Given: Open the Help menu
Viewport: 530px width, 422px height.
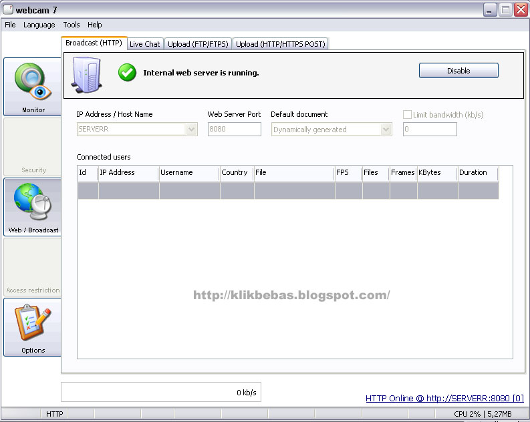Looking at the screenshot, I should click(x=95, y=25).
